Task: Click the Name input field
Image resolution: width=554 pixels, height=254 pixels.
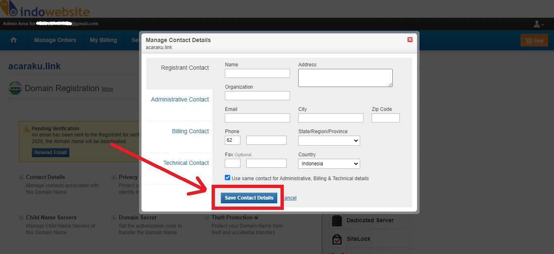Action: click(x=257, y=73)
